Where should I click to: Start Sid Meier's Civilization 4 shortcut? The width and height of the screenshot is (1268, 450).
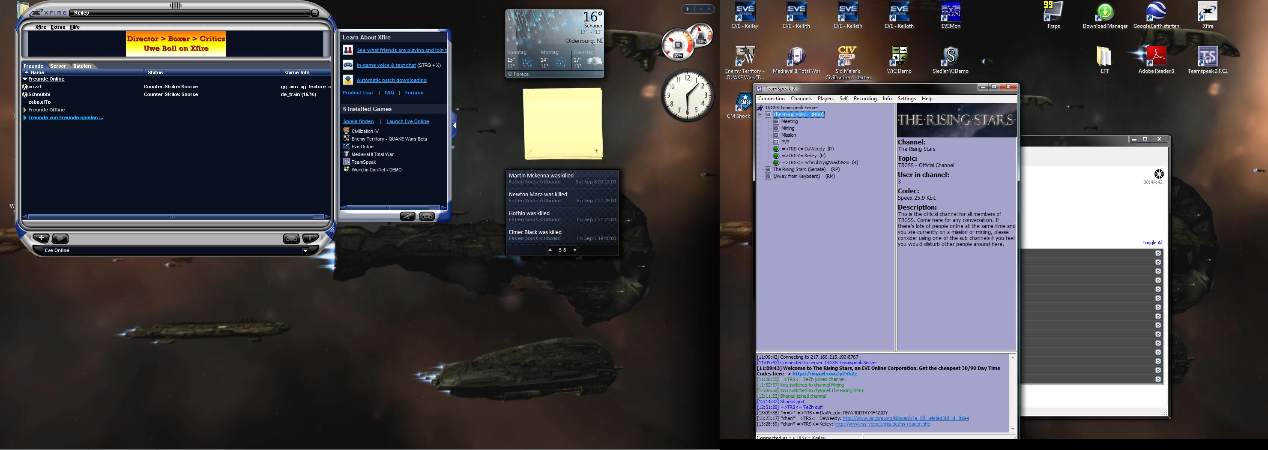pos(848,63)
